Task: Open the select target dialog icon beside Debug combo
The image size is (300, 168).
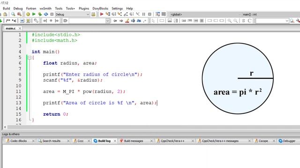Action: coord(93,14)
